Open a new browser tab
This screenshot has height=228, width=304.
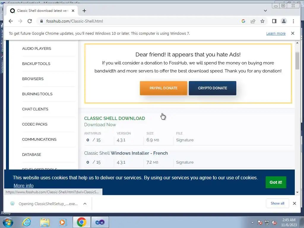coord(84,11)
